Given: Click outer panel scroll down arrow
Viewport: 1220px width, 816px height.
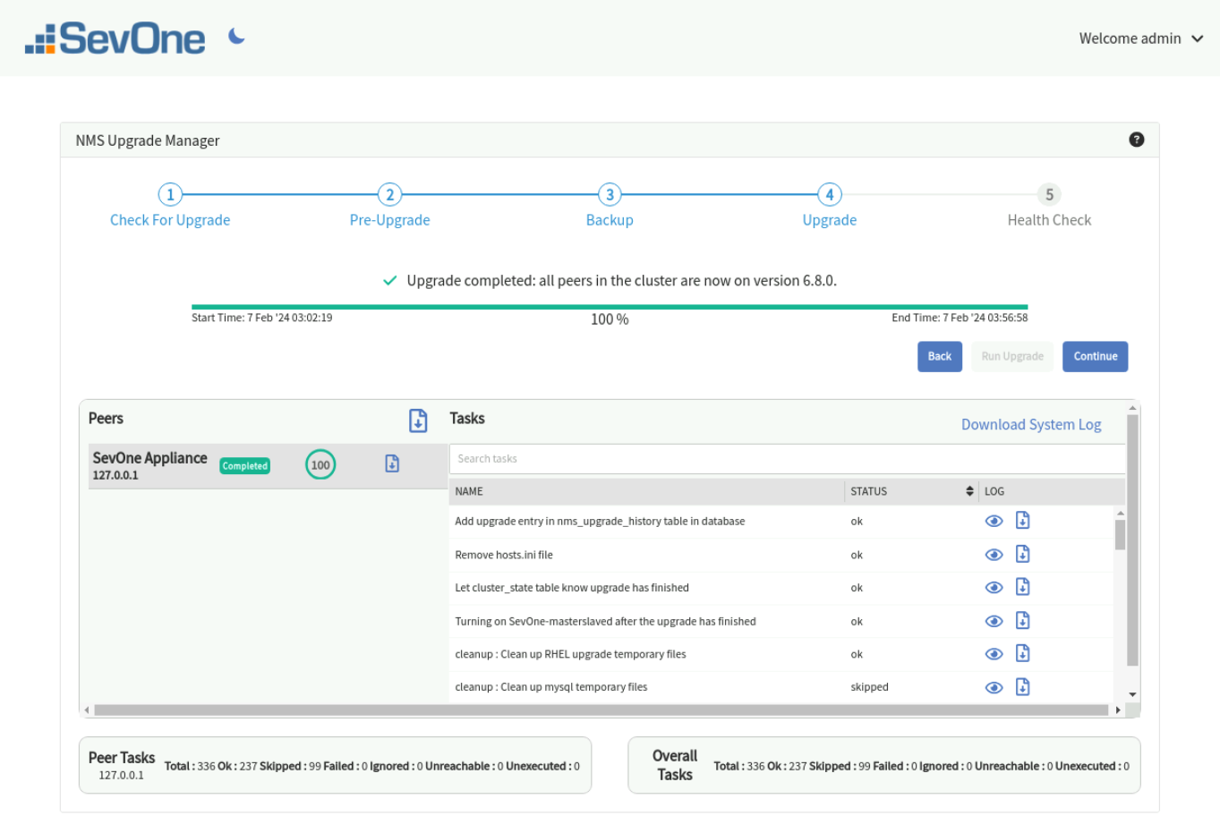Looking at the screenshot, I should pos(1132,694).
